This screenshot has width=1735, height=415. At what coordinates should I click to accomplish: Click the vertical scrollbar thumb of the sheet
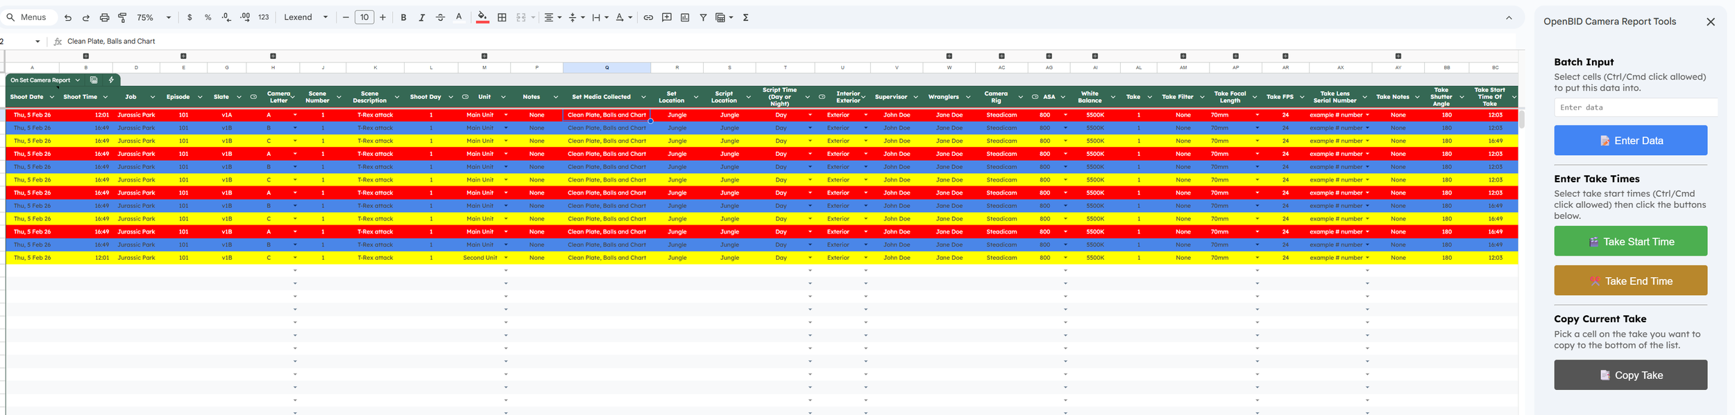click(1522, 119)
